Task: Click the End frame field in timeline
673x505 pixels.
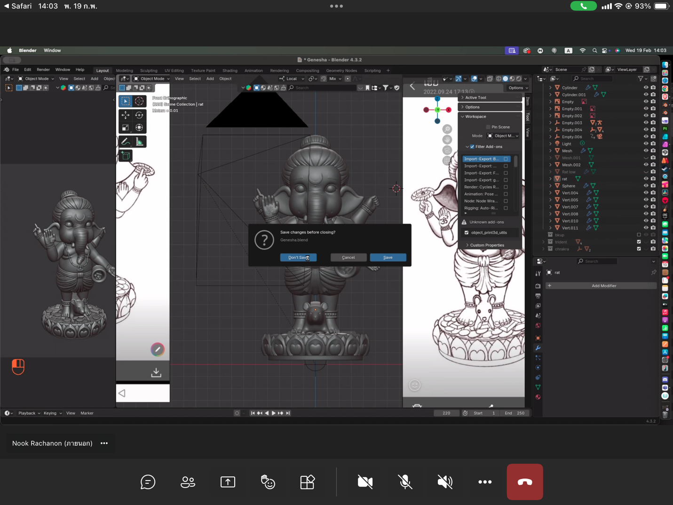Action: click(520, 413)
